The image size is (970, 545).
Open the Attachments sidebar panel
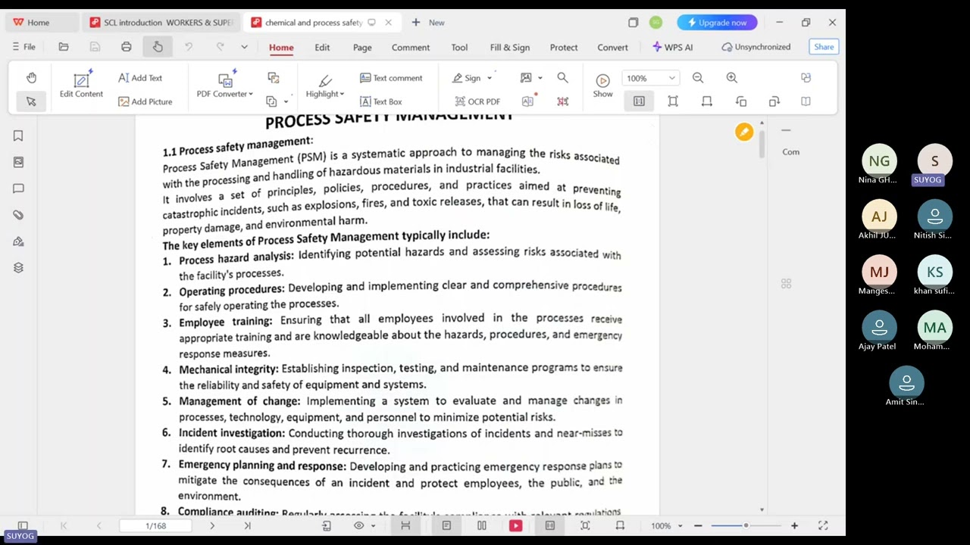click(x=18, y=215)
